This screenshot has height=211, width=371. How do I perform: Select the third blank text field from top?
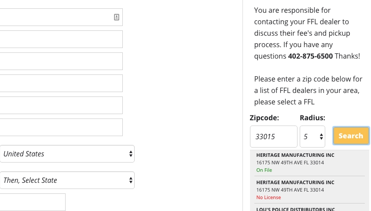[x=61, y=61]
